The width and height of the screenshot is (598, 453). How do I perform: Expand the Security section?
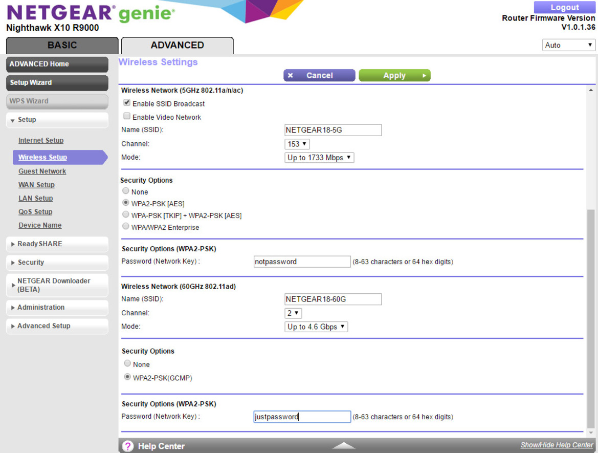point(57,263)
